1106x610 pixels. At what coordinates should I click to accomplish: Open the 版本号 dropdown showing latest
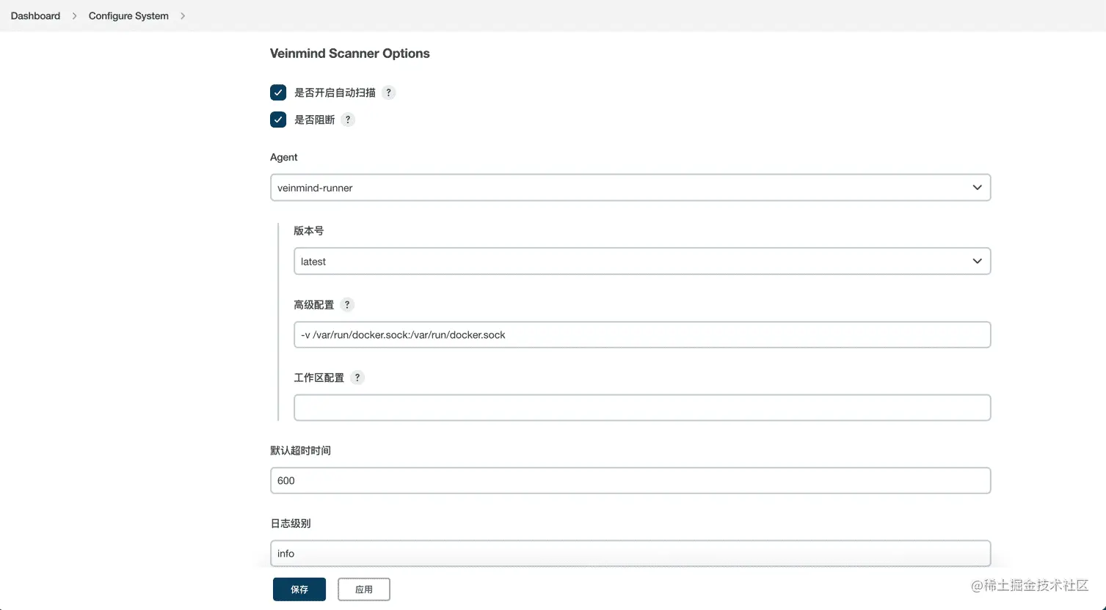[642, 261]
